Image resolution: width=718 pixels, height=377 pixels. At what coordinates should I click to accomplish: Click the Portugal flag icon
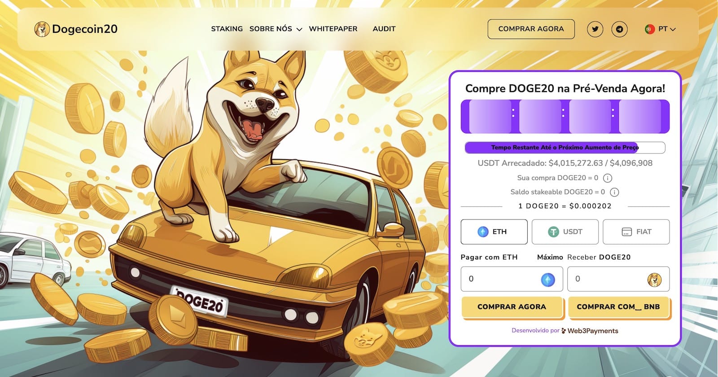pos(649,29)
